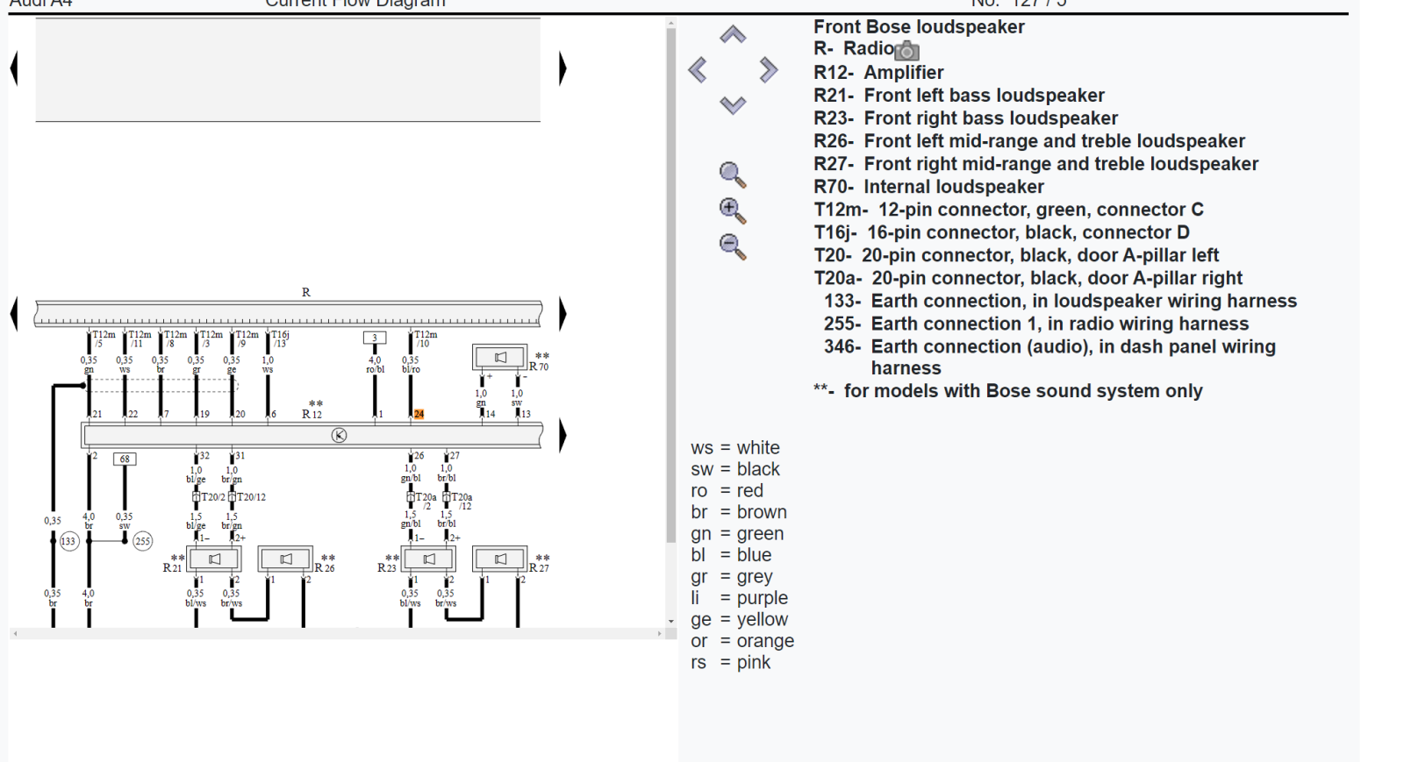Click the 'gn = green' colour code
The width and height of the screenshot is (1404, 762).
737,534
